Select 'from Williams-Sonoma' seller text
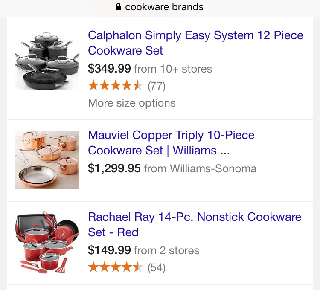The image size is (320, 290). (x=200, y=168)
